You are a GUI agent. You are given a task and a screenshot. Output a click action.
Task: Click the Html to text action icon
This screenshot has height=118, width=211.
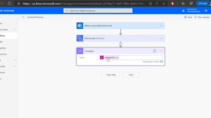point(80,38)
